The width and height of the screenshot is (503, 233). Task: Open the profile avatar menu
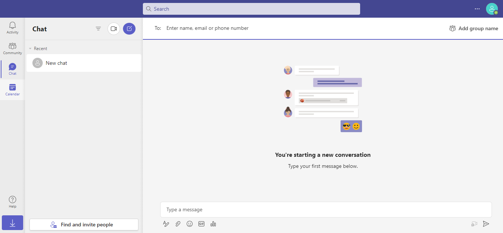point(492,9)
